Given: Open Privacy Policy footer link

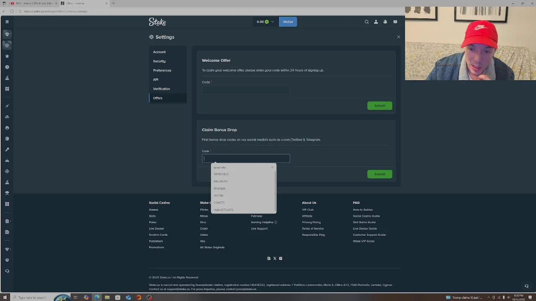Looking at the screenshot, I should [311, 222].
